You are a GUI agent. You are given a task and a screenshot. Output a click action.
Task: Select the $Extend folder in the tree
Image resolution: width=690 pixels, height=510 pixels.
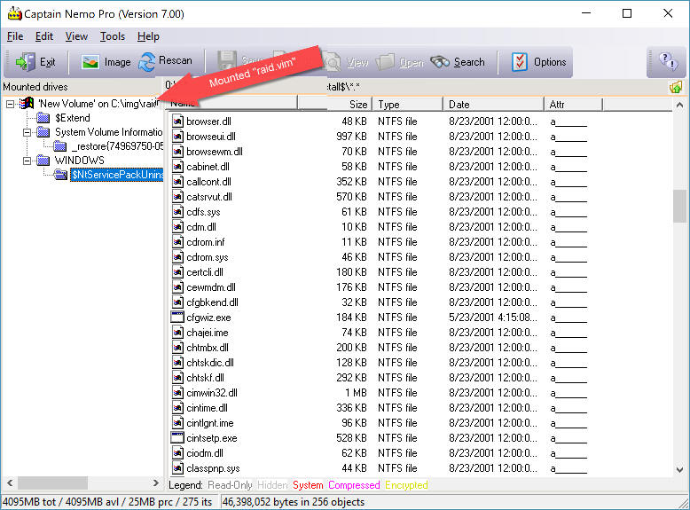[x=72, y=118]
